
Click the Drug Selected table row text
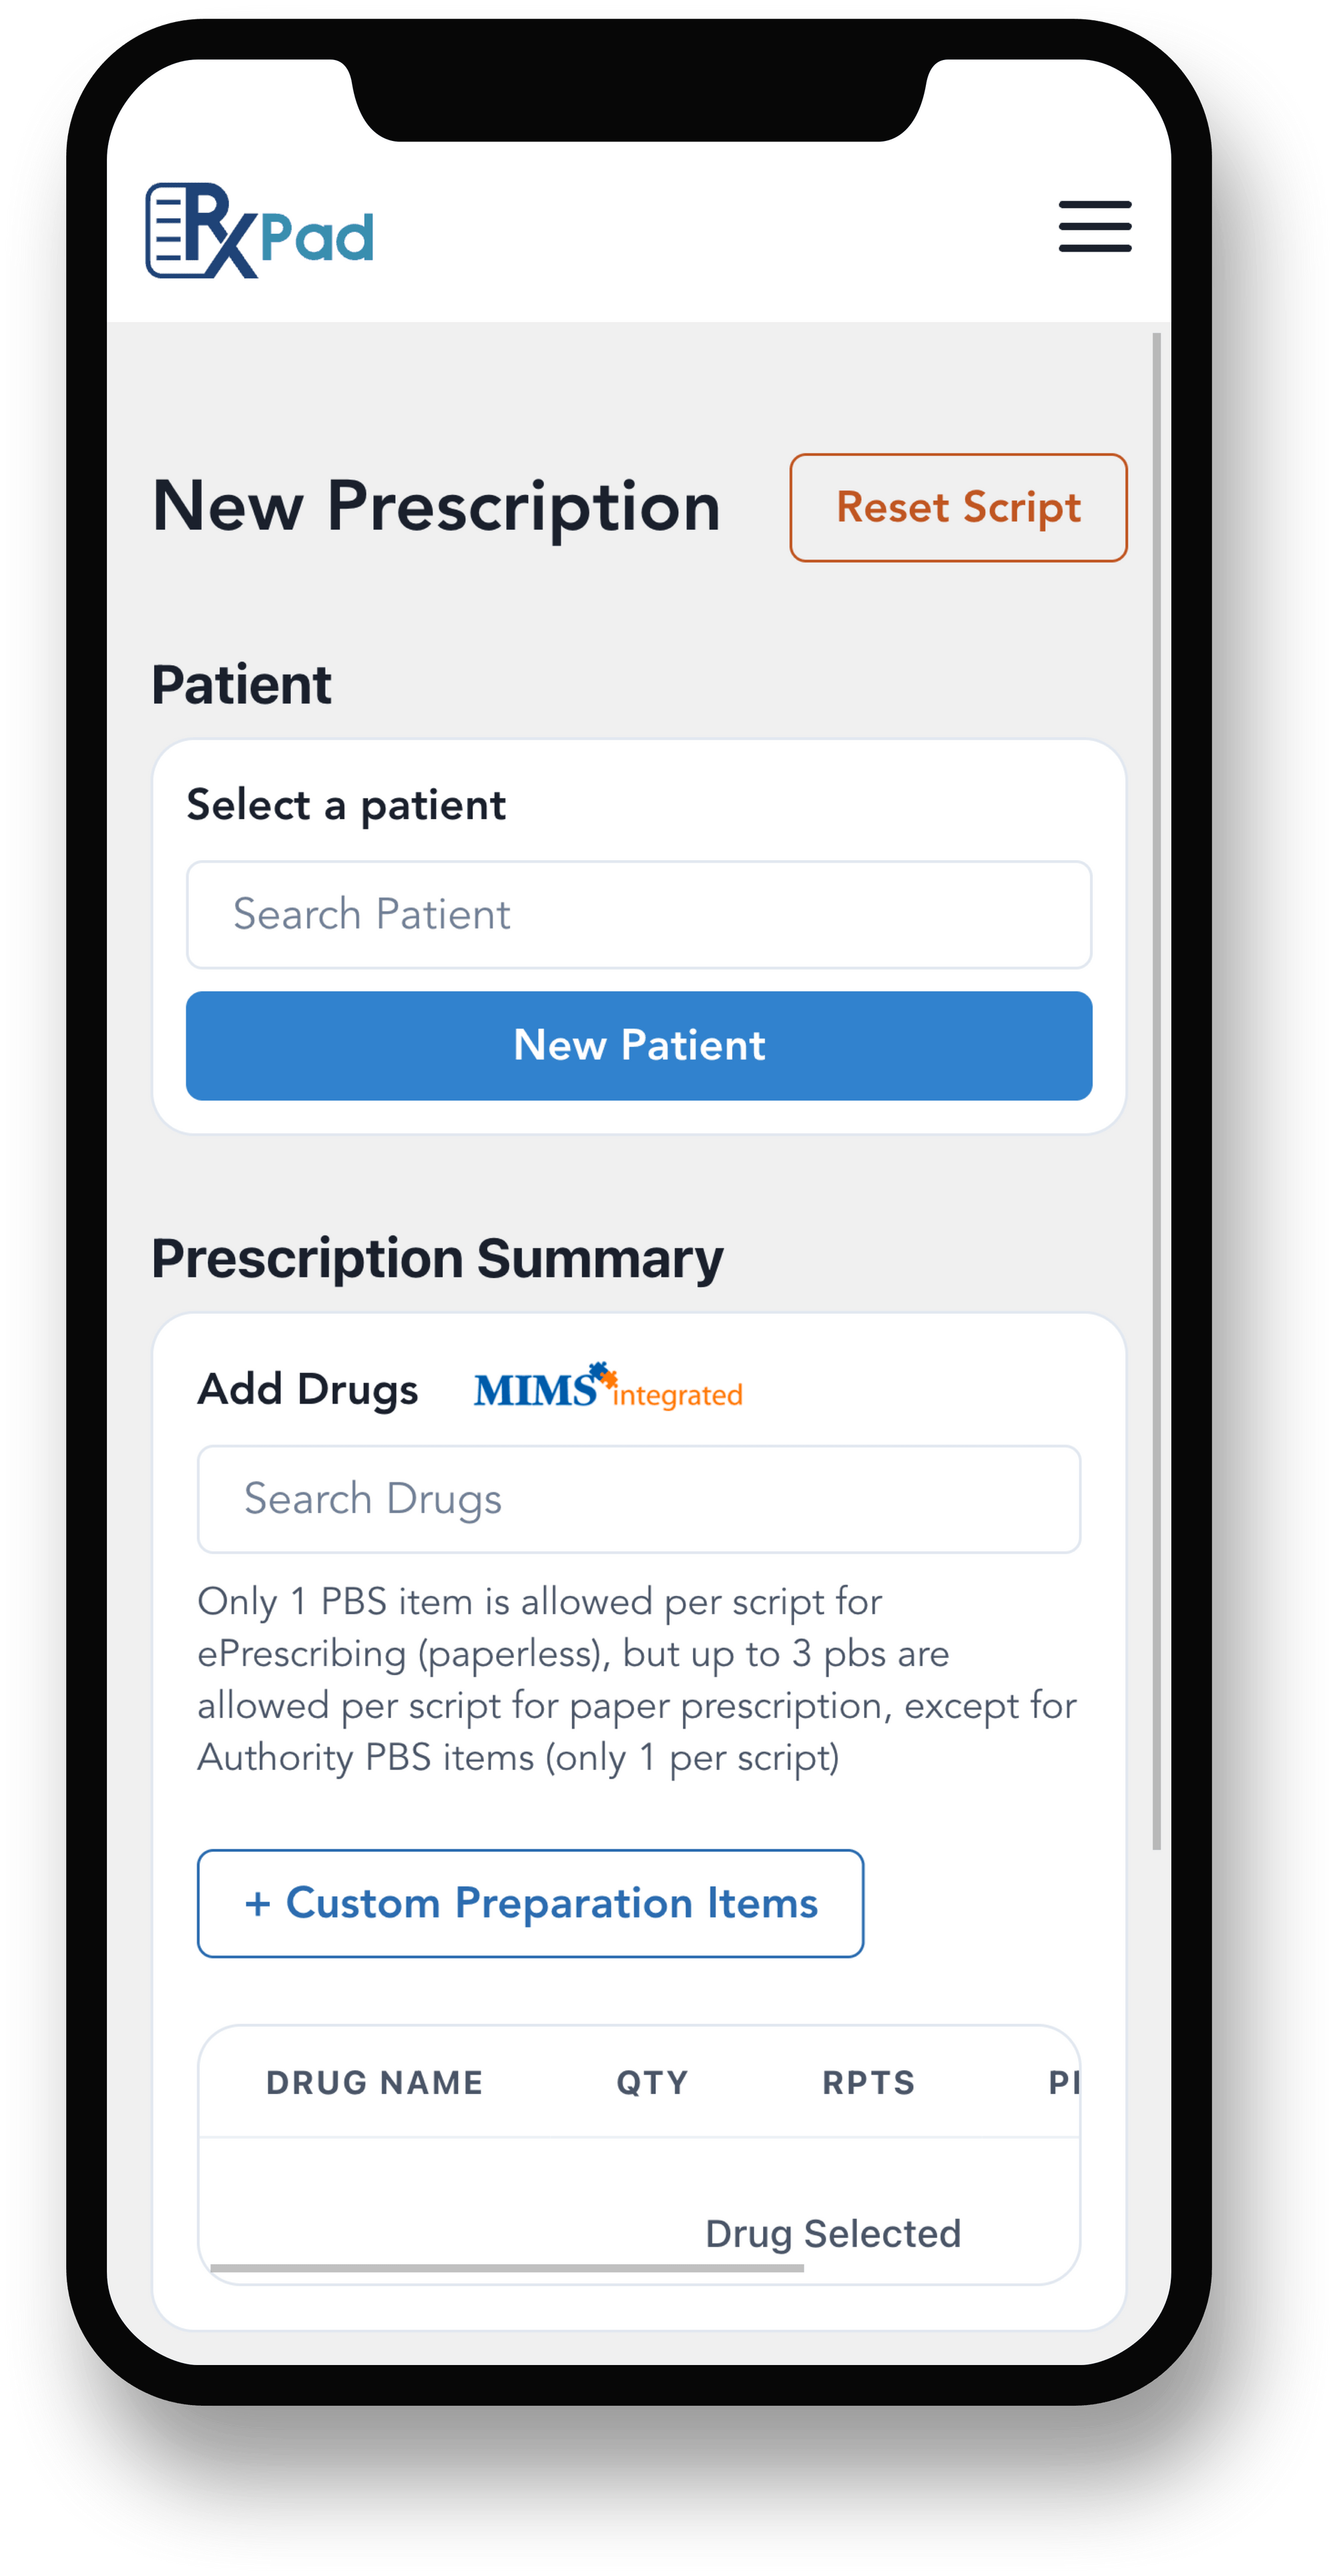point(832,2233)
